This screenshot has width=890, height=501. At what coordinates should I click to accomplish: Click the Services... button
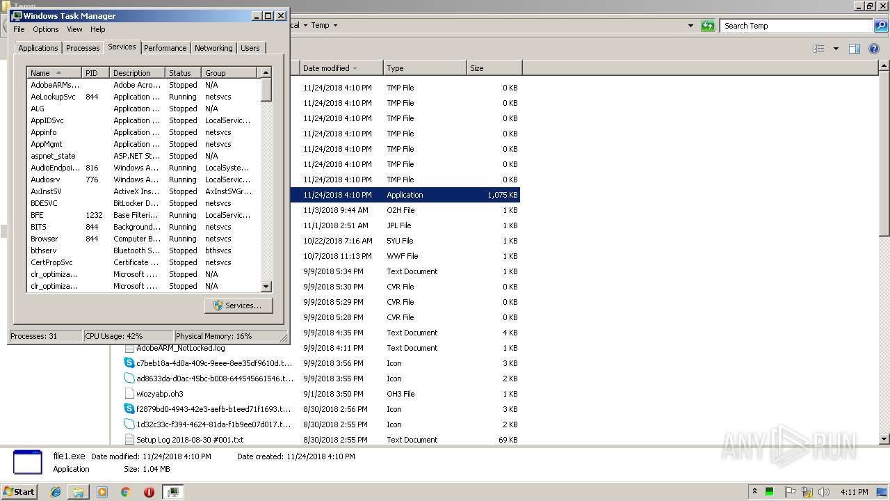click(238, 305)
